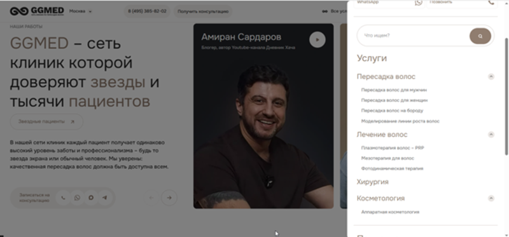509x237 pixels.
Task: Click the Лечение волос heading
Action: tap(382, 135)
